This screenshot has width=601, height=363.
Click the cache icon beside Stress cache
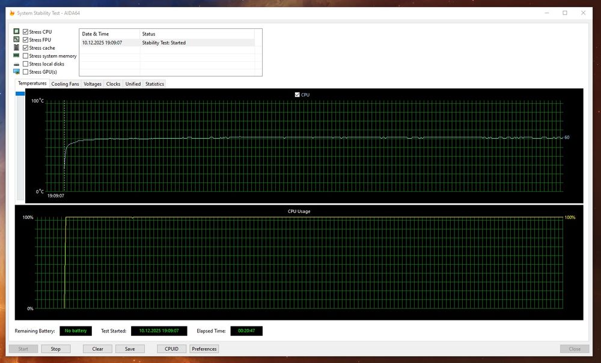pos(16,47)
